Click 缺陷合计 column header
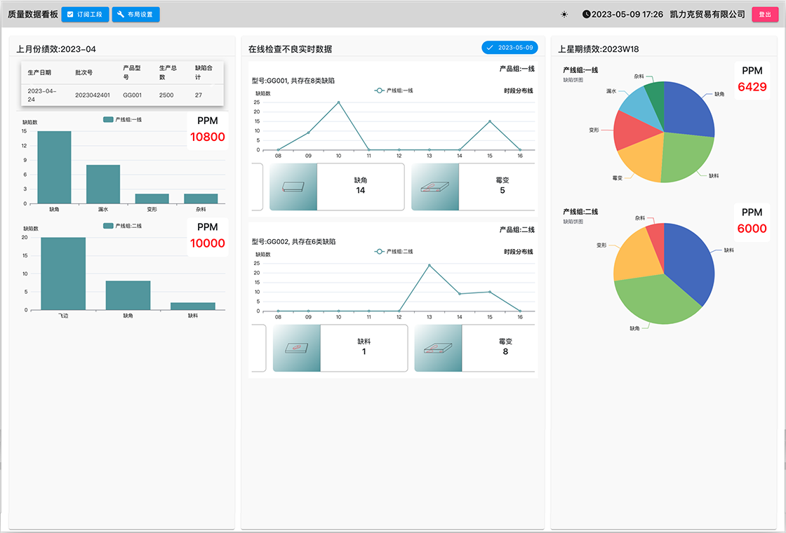This screenshot has width=786, height=533. 204,73
